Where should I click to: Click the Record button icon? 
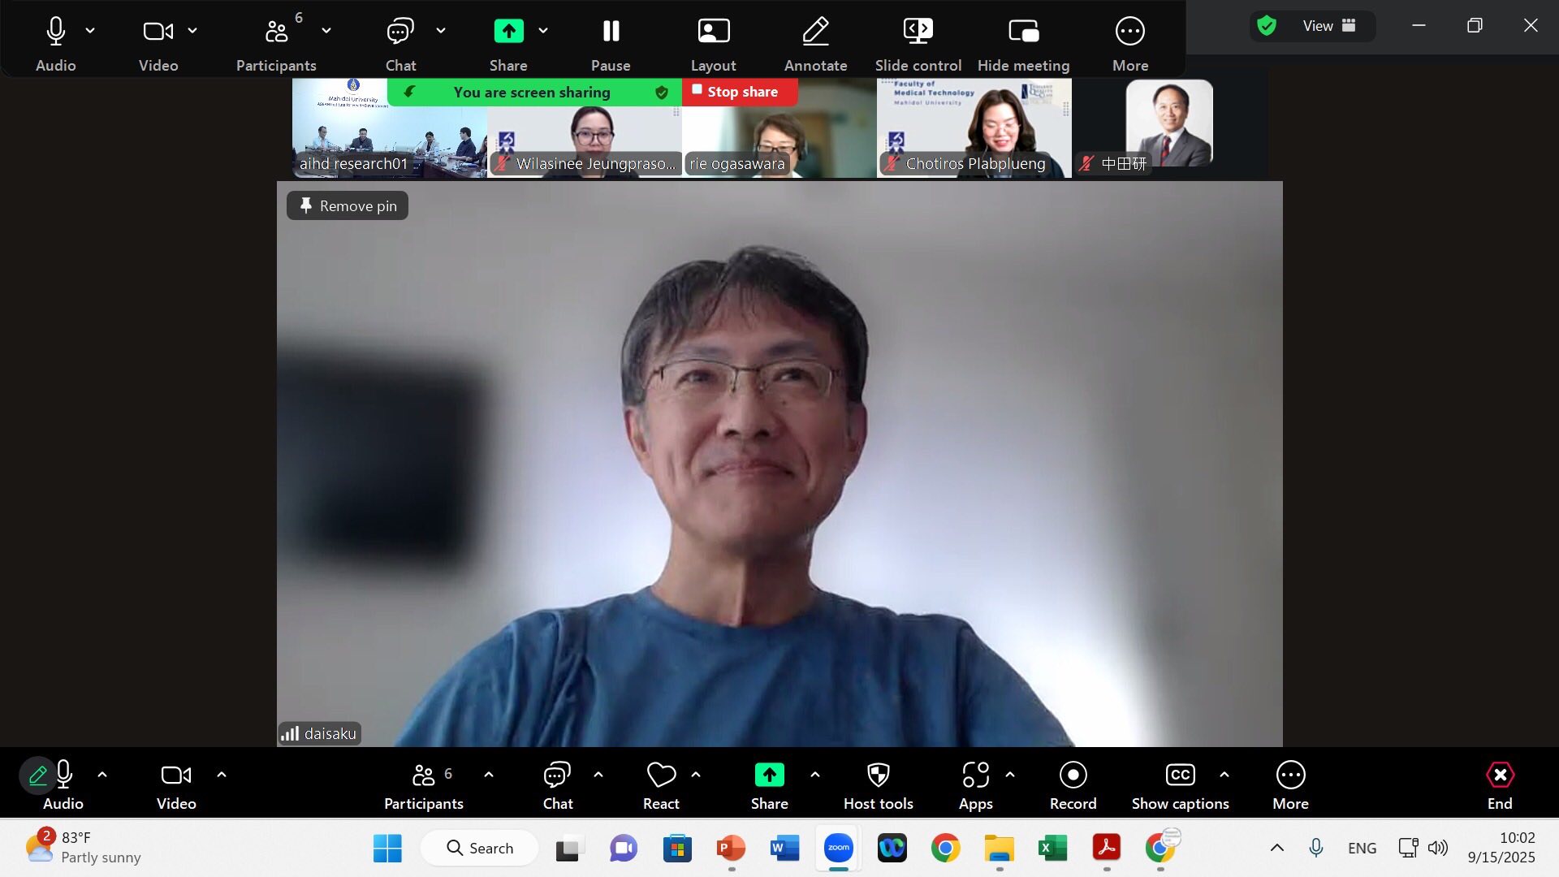click(x=1073, y=775)
